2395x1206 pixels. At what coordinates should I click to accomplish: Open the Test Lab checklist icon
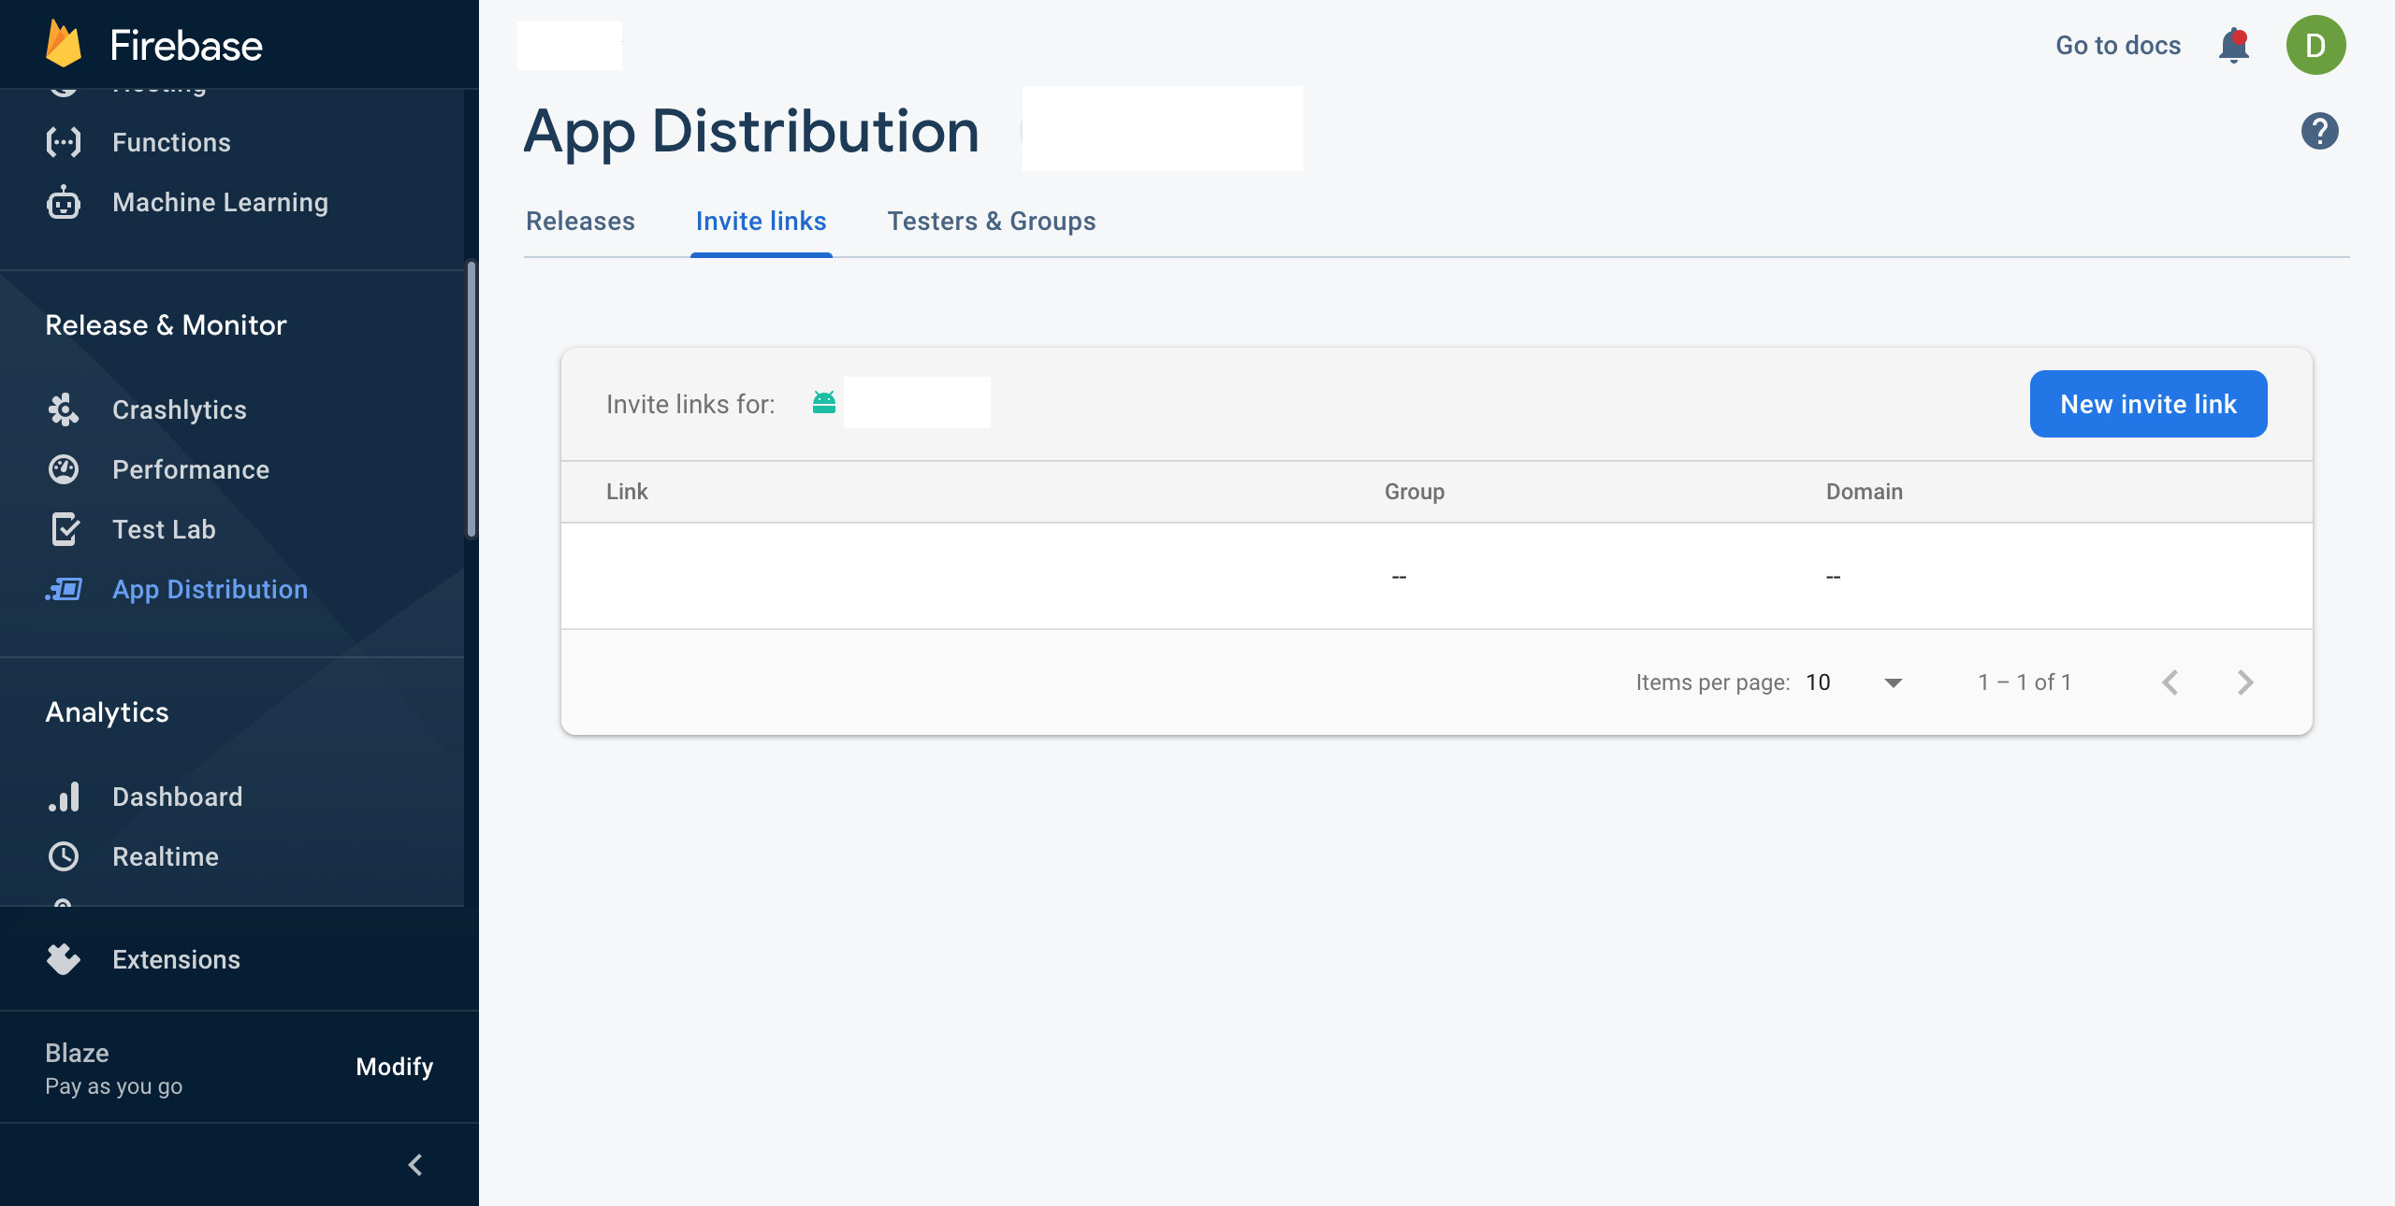point(64,529)
